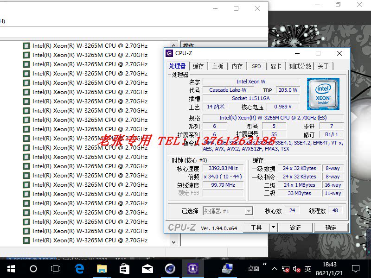
Task: Click the revision B1/L1 value
Action: point(332,134)
